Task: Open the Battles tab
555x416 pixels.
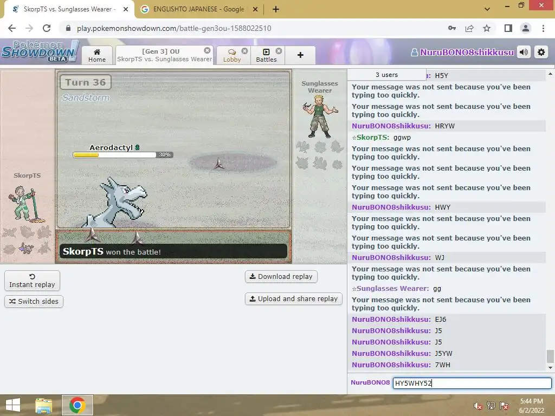Action: pos(266,55)
